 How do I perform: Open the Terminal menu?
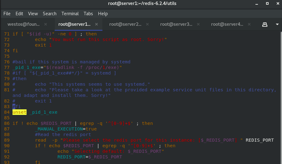tap(70, 14)
